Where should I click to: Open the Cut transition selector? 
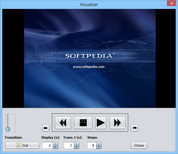(22, 145)
